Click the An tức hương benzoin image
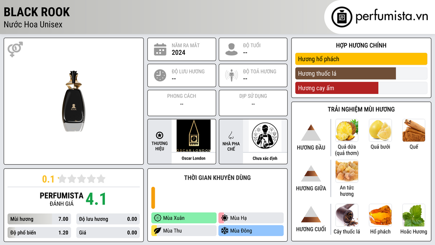 pyautogui.click(x=347, y=171)
